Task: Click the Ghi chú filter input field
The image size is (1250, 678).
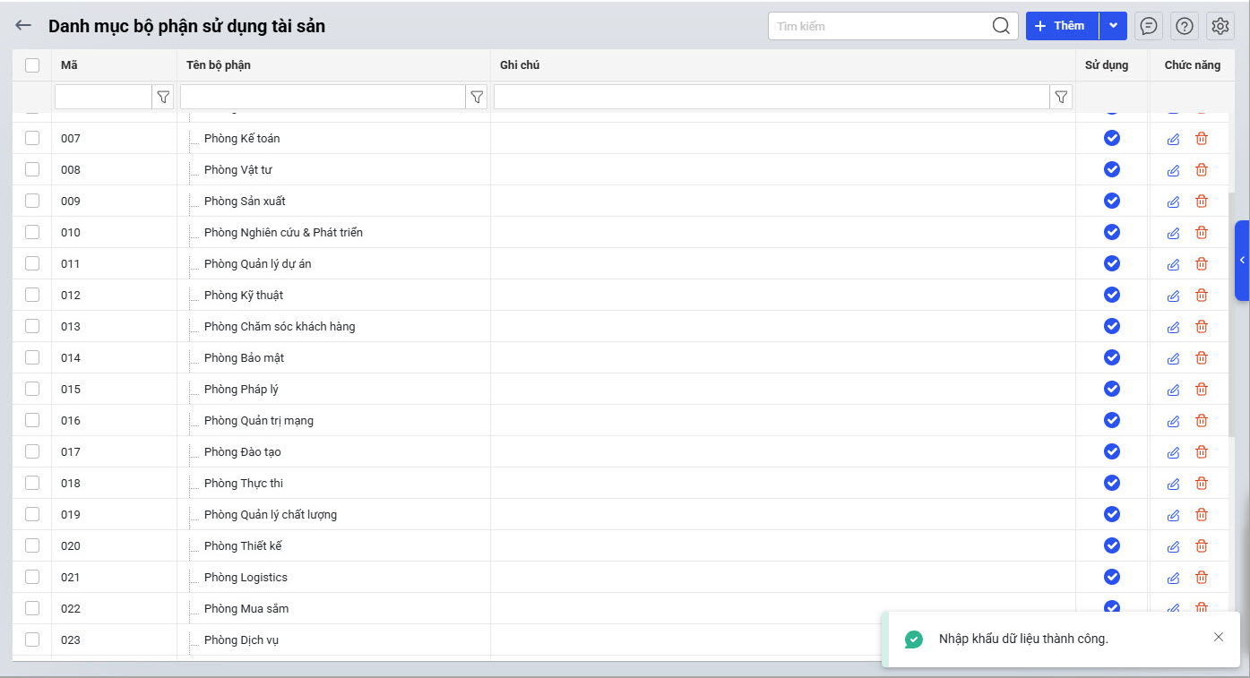Action: pos(771,97)
